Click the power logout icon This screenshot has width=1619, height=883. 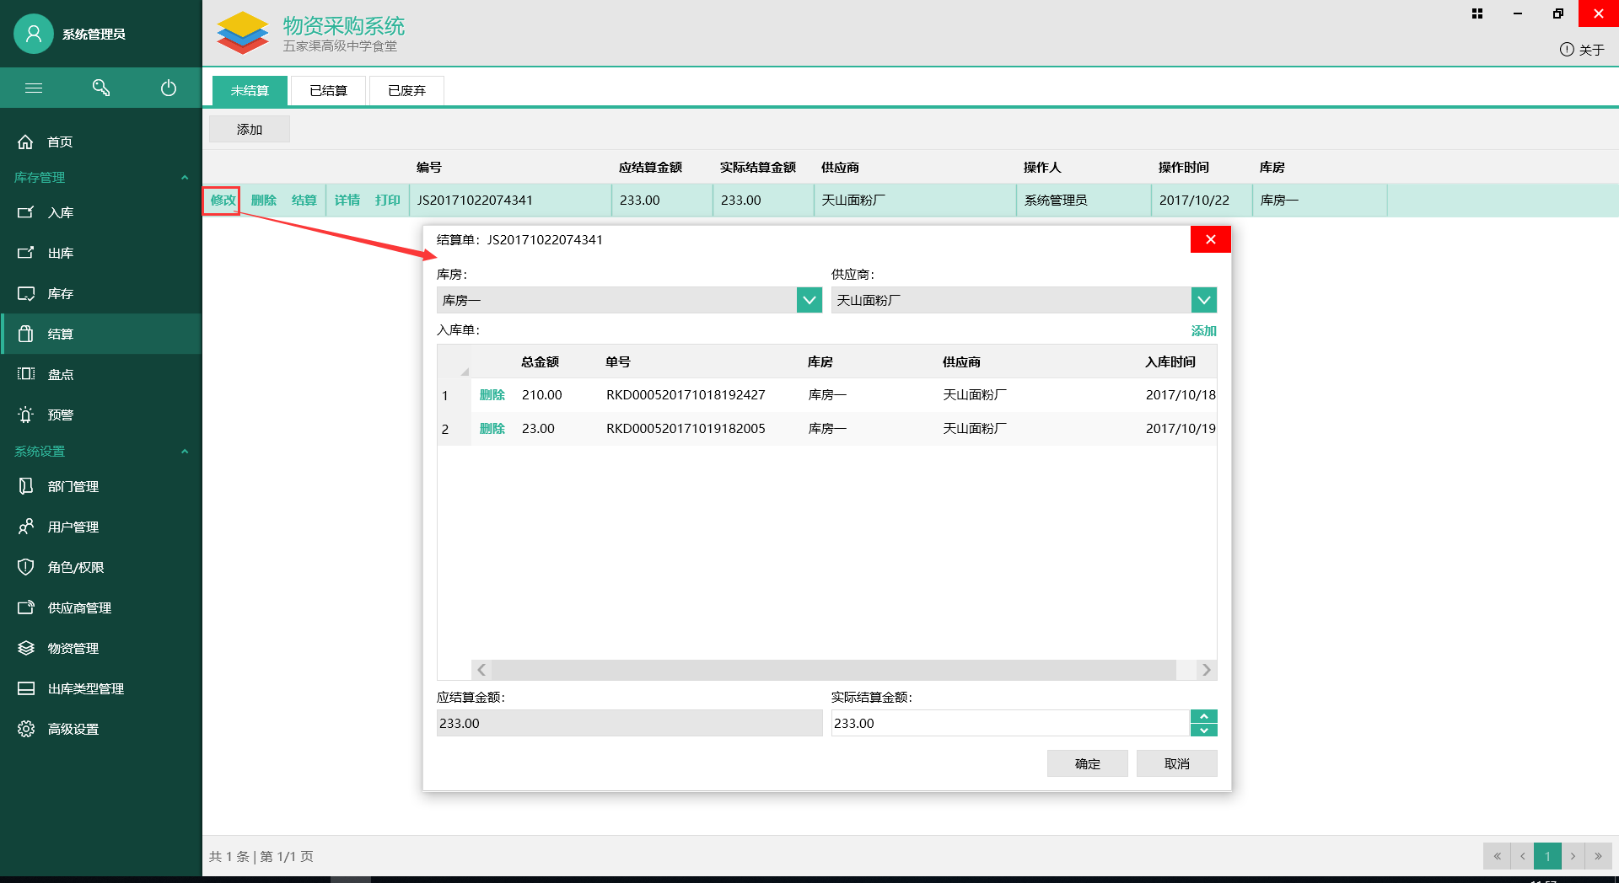(x=169, y=88)
